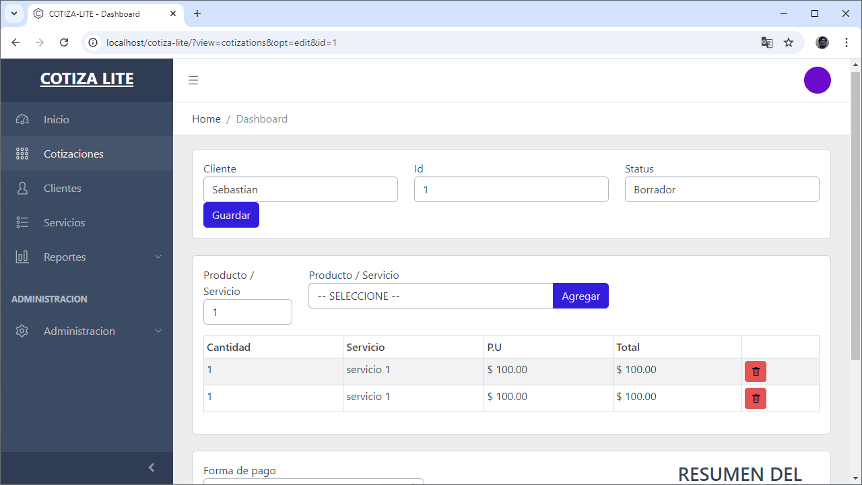862x485 pixels.
Task: Delete the second servicio 1 row
Action: (x=756, y=399)
